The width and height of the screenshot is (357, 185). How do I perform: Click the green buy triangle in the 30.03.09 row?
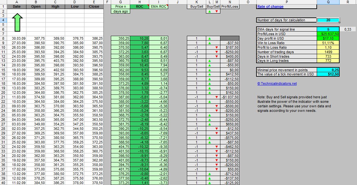coord(209,38)
